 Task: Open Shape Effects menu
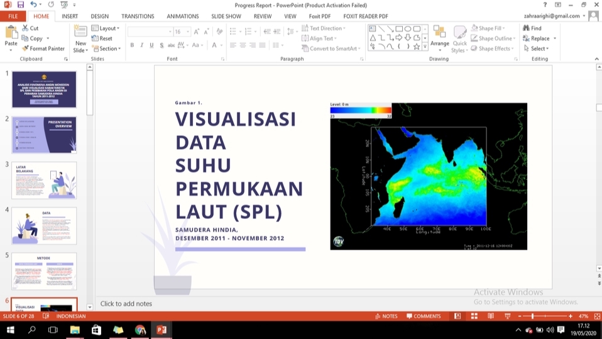tap(493, 48)
